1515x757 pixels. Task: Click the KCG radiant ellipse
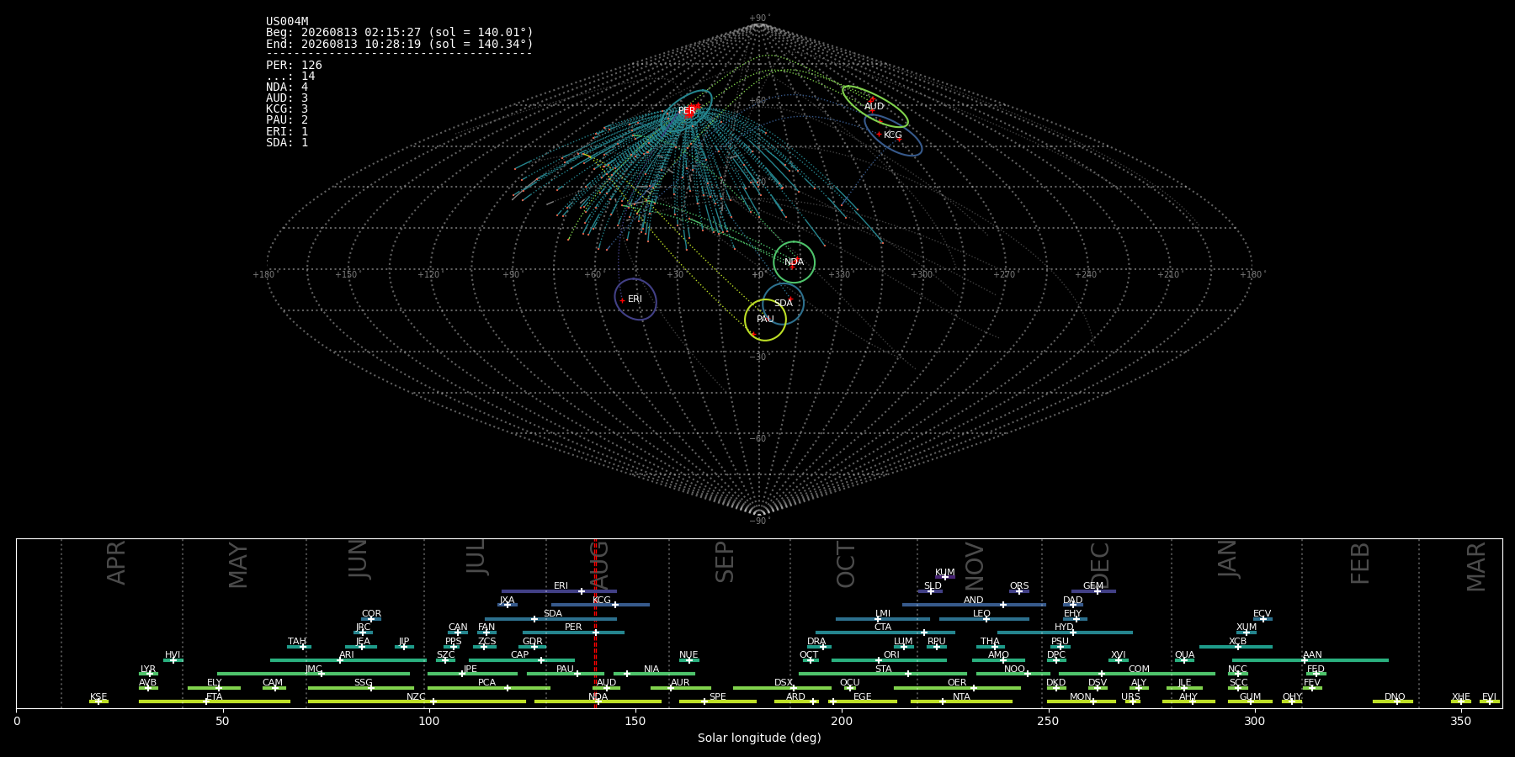pyautogui.click(x=893, y=135)
